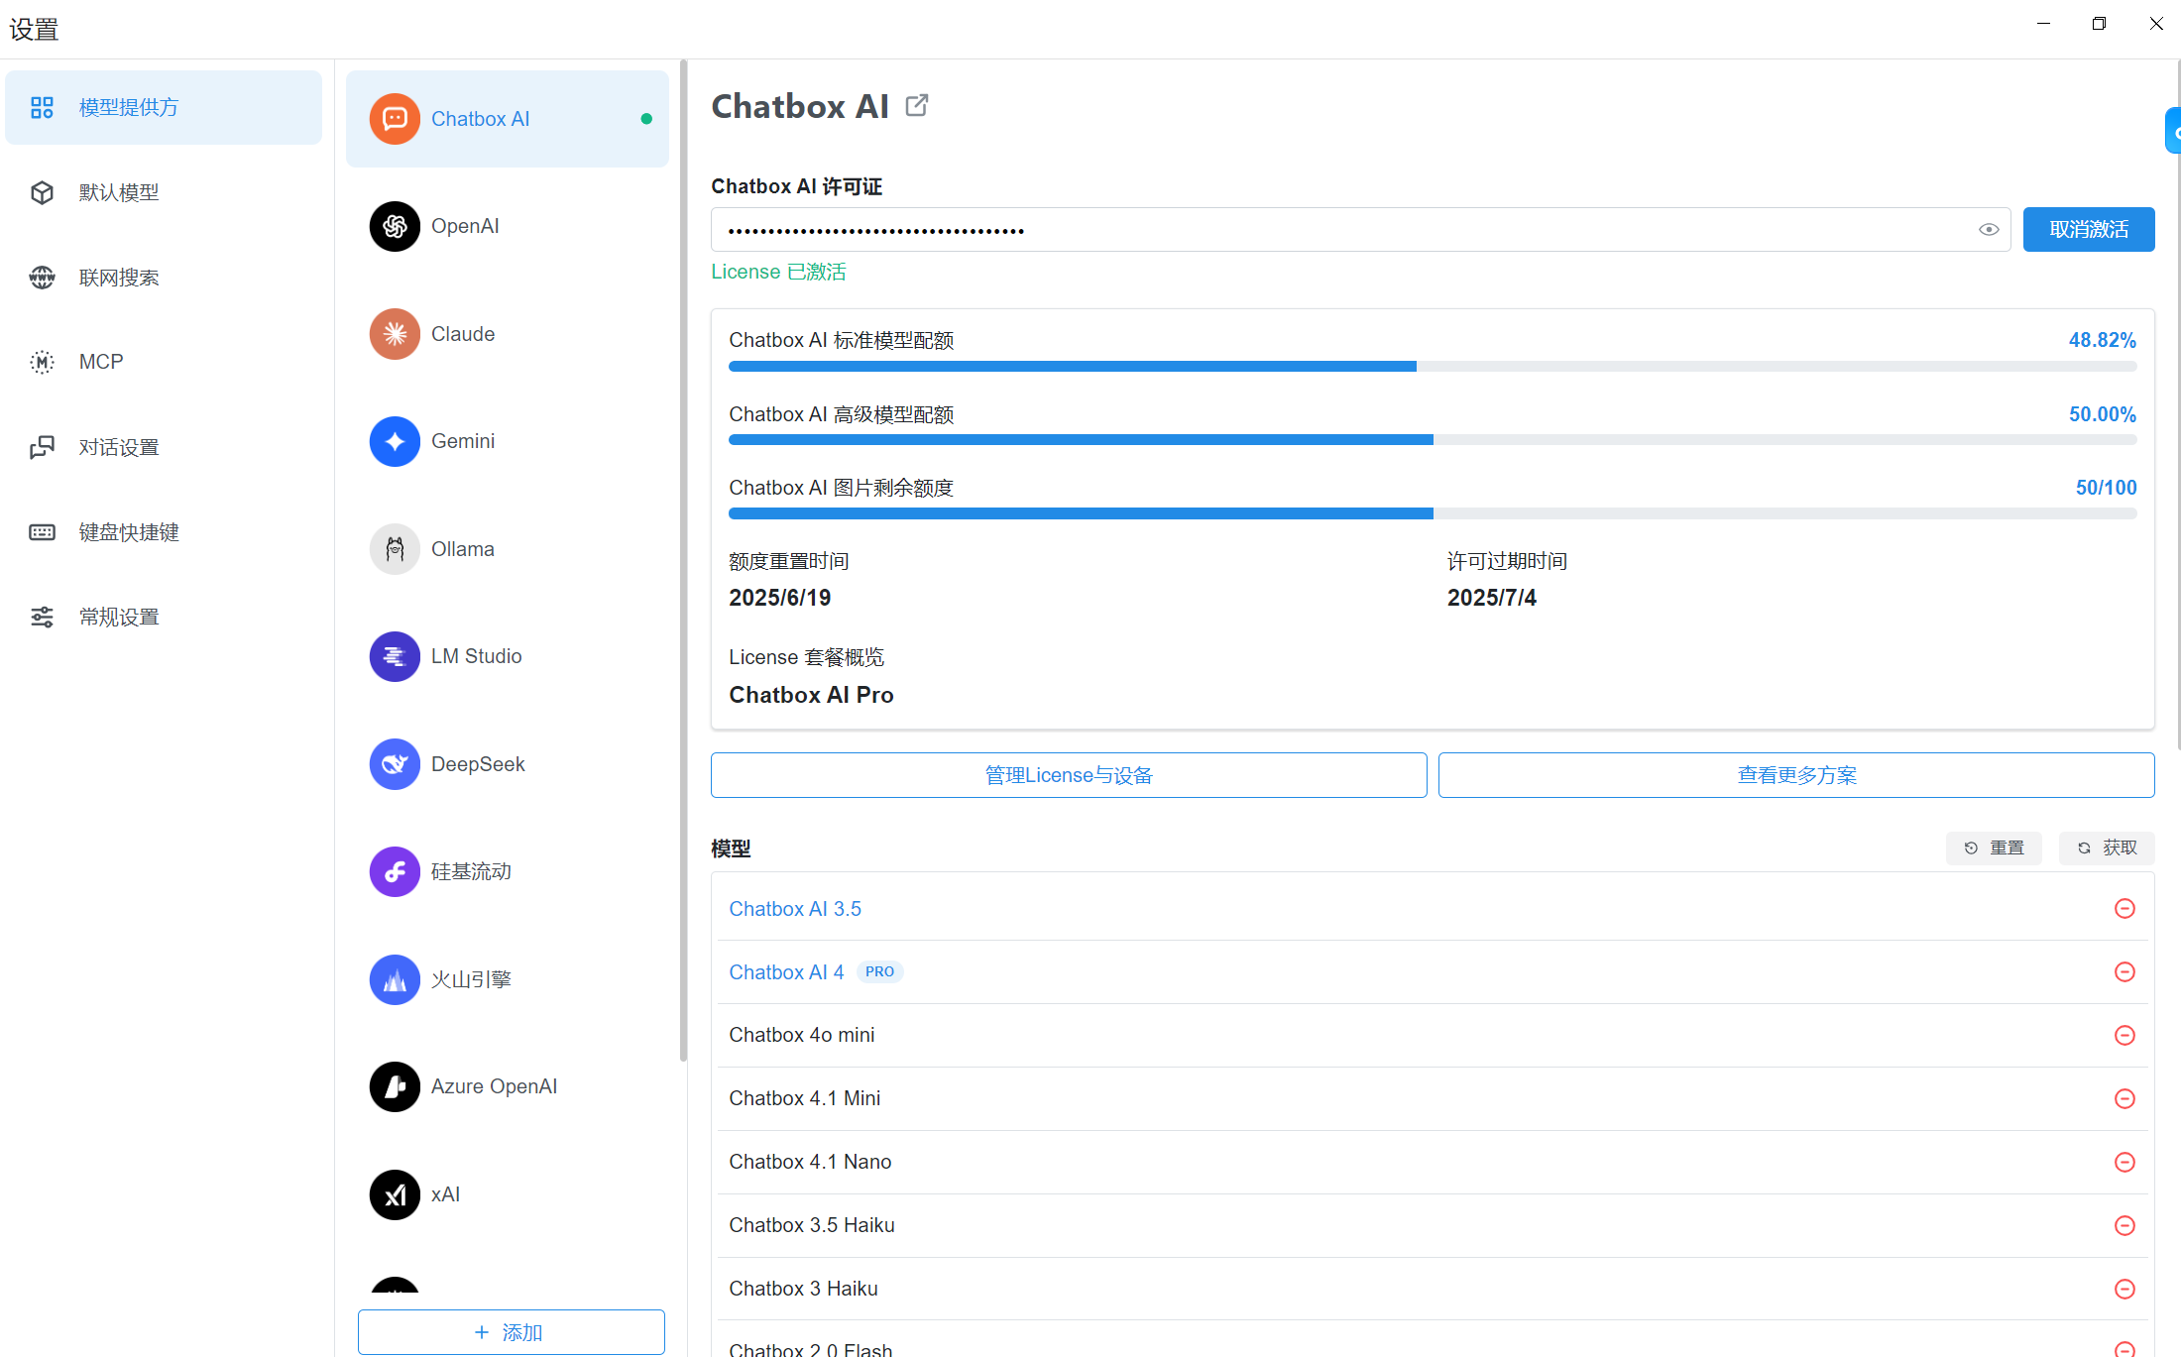Click the Chatbox AI license input field

1338,230
